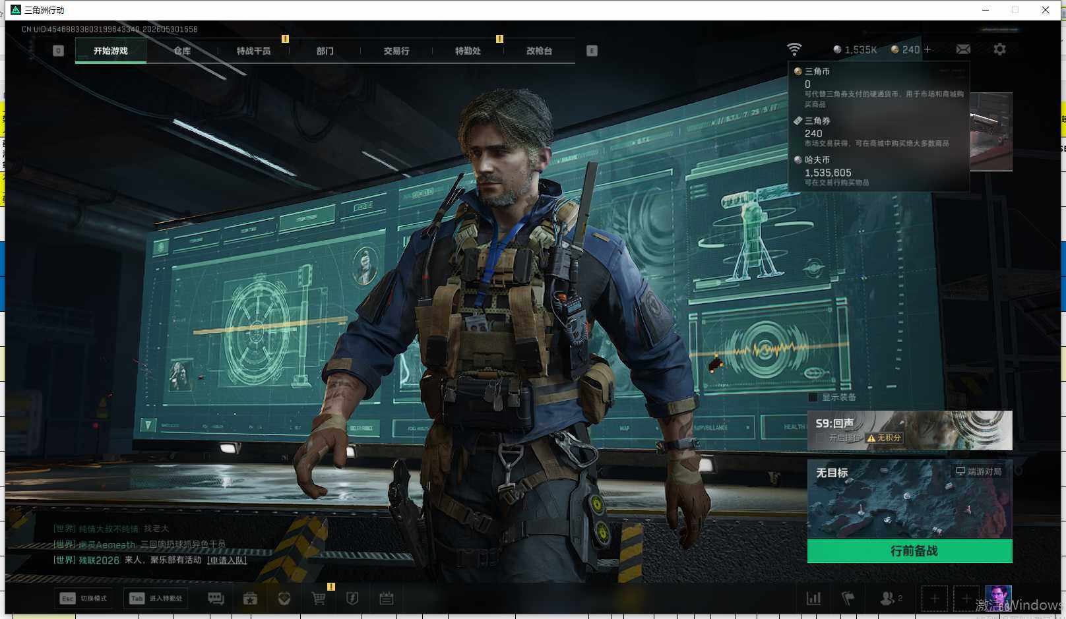
Task: Switch to the 特战干员 tab
Action: point(253,51)
